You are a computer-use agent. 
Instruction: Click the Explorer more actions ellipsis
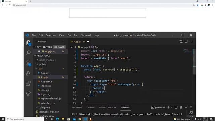click(63, 41)
